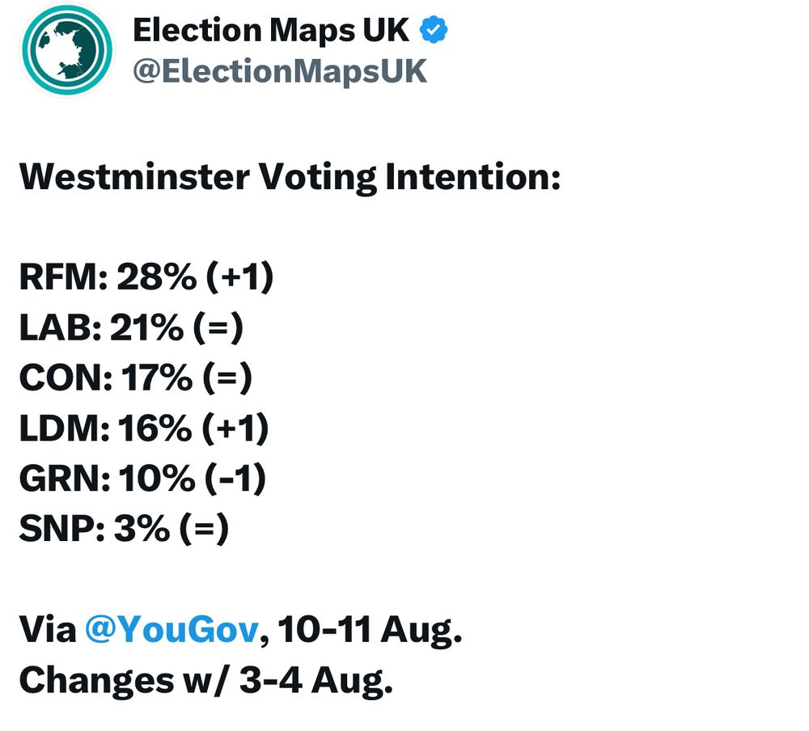Click the LDM: 16% (+1) line
The width and height of the screenshot is (809, 731).
coord(144,429)
